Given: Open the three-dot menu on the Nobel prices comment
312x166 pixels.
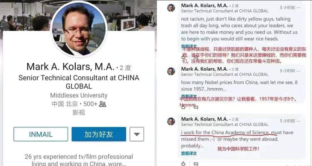Looking at the screenshot, I should coord(299,71).
